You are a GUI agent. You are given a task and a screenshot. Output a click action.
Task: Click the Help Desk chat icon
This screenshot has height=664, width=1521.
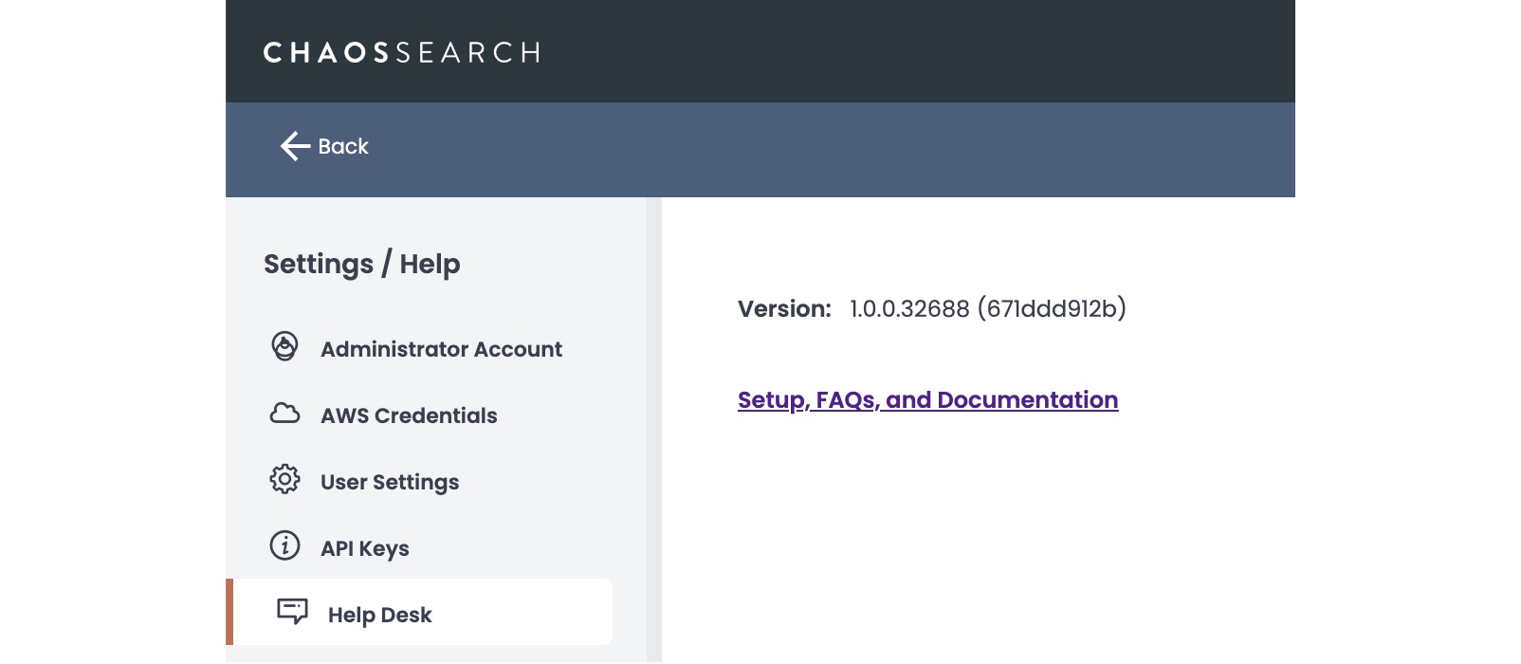(x=292, y=611)
